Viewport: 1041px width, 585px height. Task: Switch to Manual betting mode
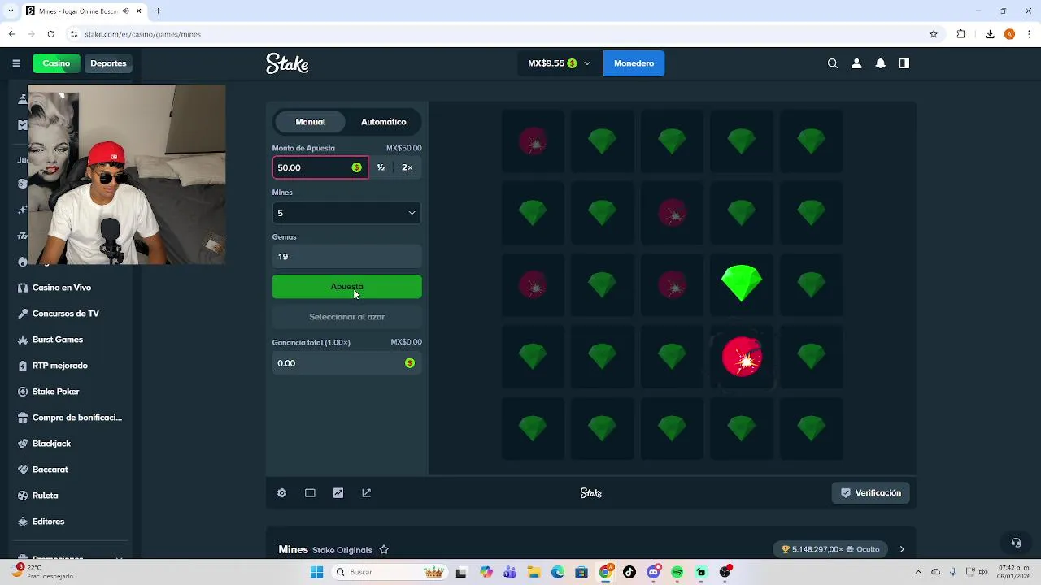tap(311, 122)
